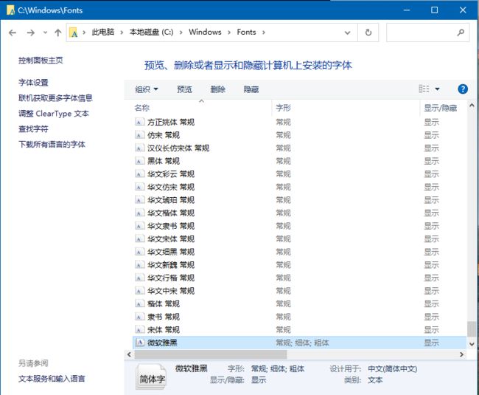479x395 pixels.
Task: Click the search magnifier icon
Action: click(x=461, y=32)
